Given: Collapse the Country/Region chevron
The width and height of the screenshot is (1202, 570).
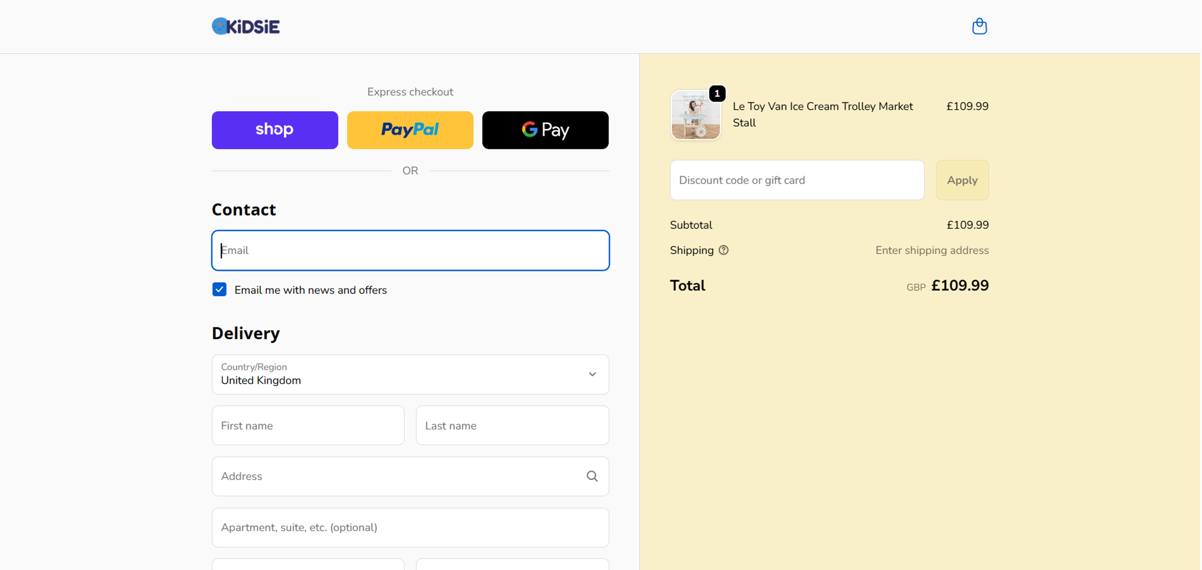Looking at the screenshot, I should (x=592, y=374).
